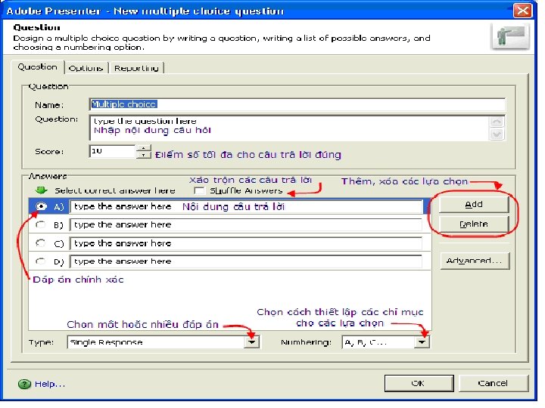Image resolution: width=545 pixels, height=408 pixels.
Task: Click the Add answer button
Action: click(474, 204)
